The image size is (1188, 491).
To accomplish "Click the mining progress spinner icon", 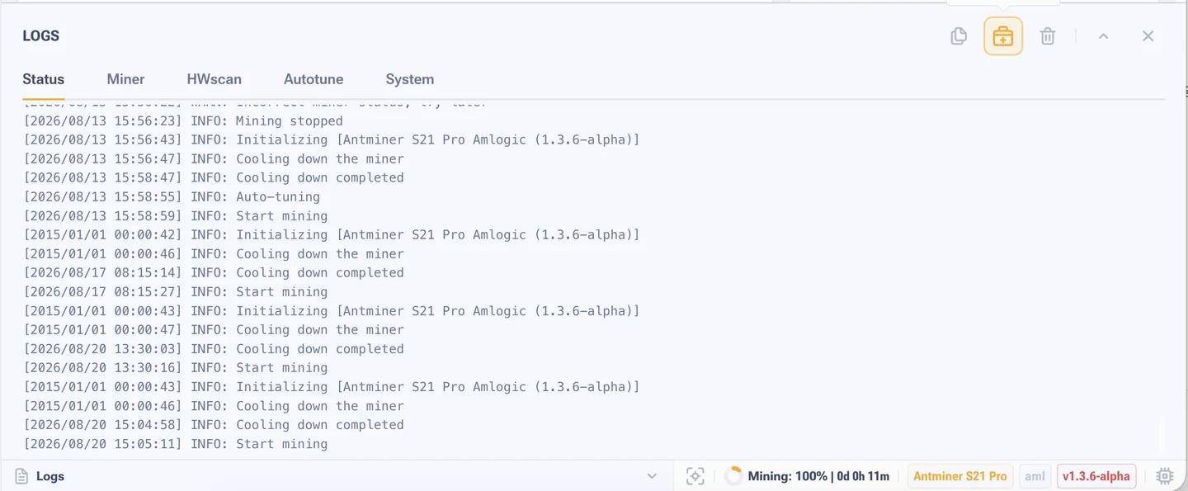I will pos(733,476).
